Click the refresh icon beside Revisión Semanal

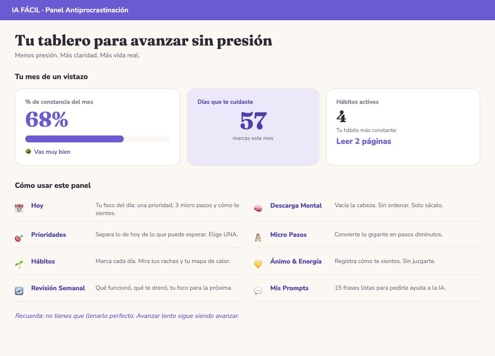click(19, 291)
